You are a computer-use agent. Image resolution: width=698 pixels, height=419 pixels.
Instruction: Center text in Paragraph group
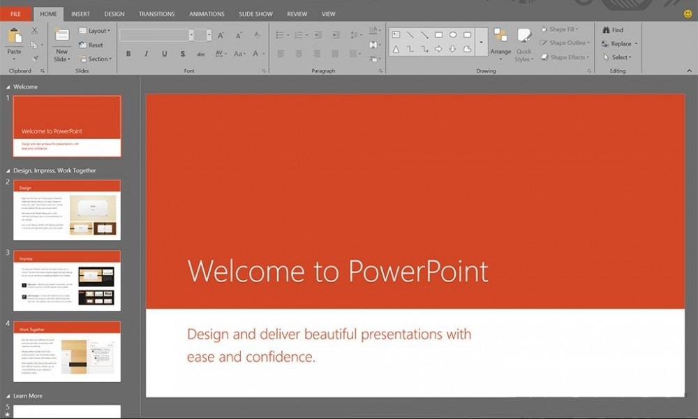(x=299, y=54)
